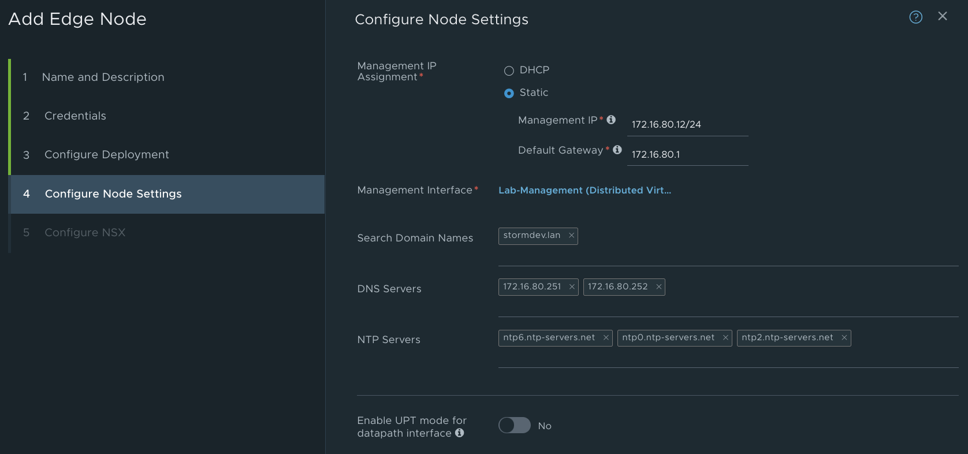Click info icon beside Default Gateway
This screenshot has height=454, width=968.
tap(617, 150)
